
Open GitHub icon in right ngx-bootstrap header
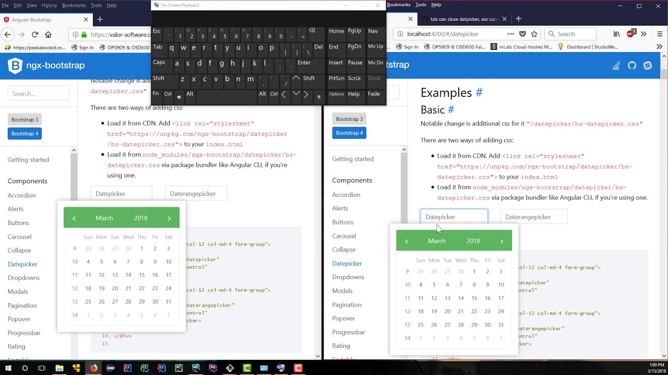(632, 66)
